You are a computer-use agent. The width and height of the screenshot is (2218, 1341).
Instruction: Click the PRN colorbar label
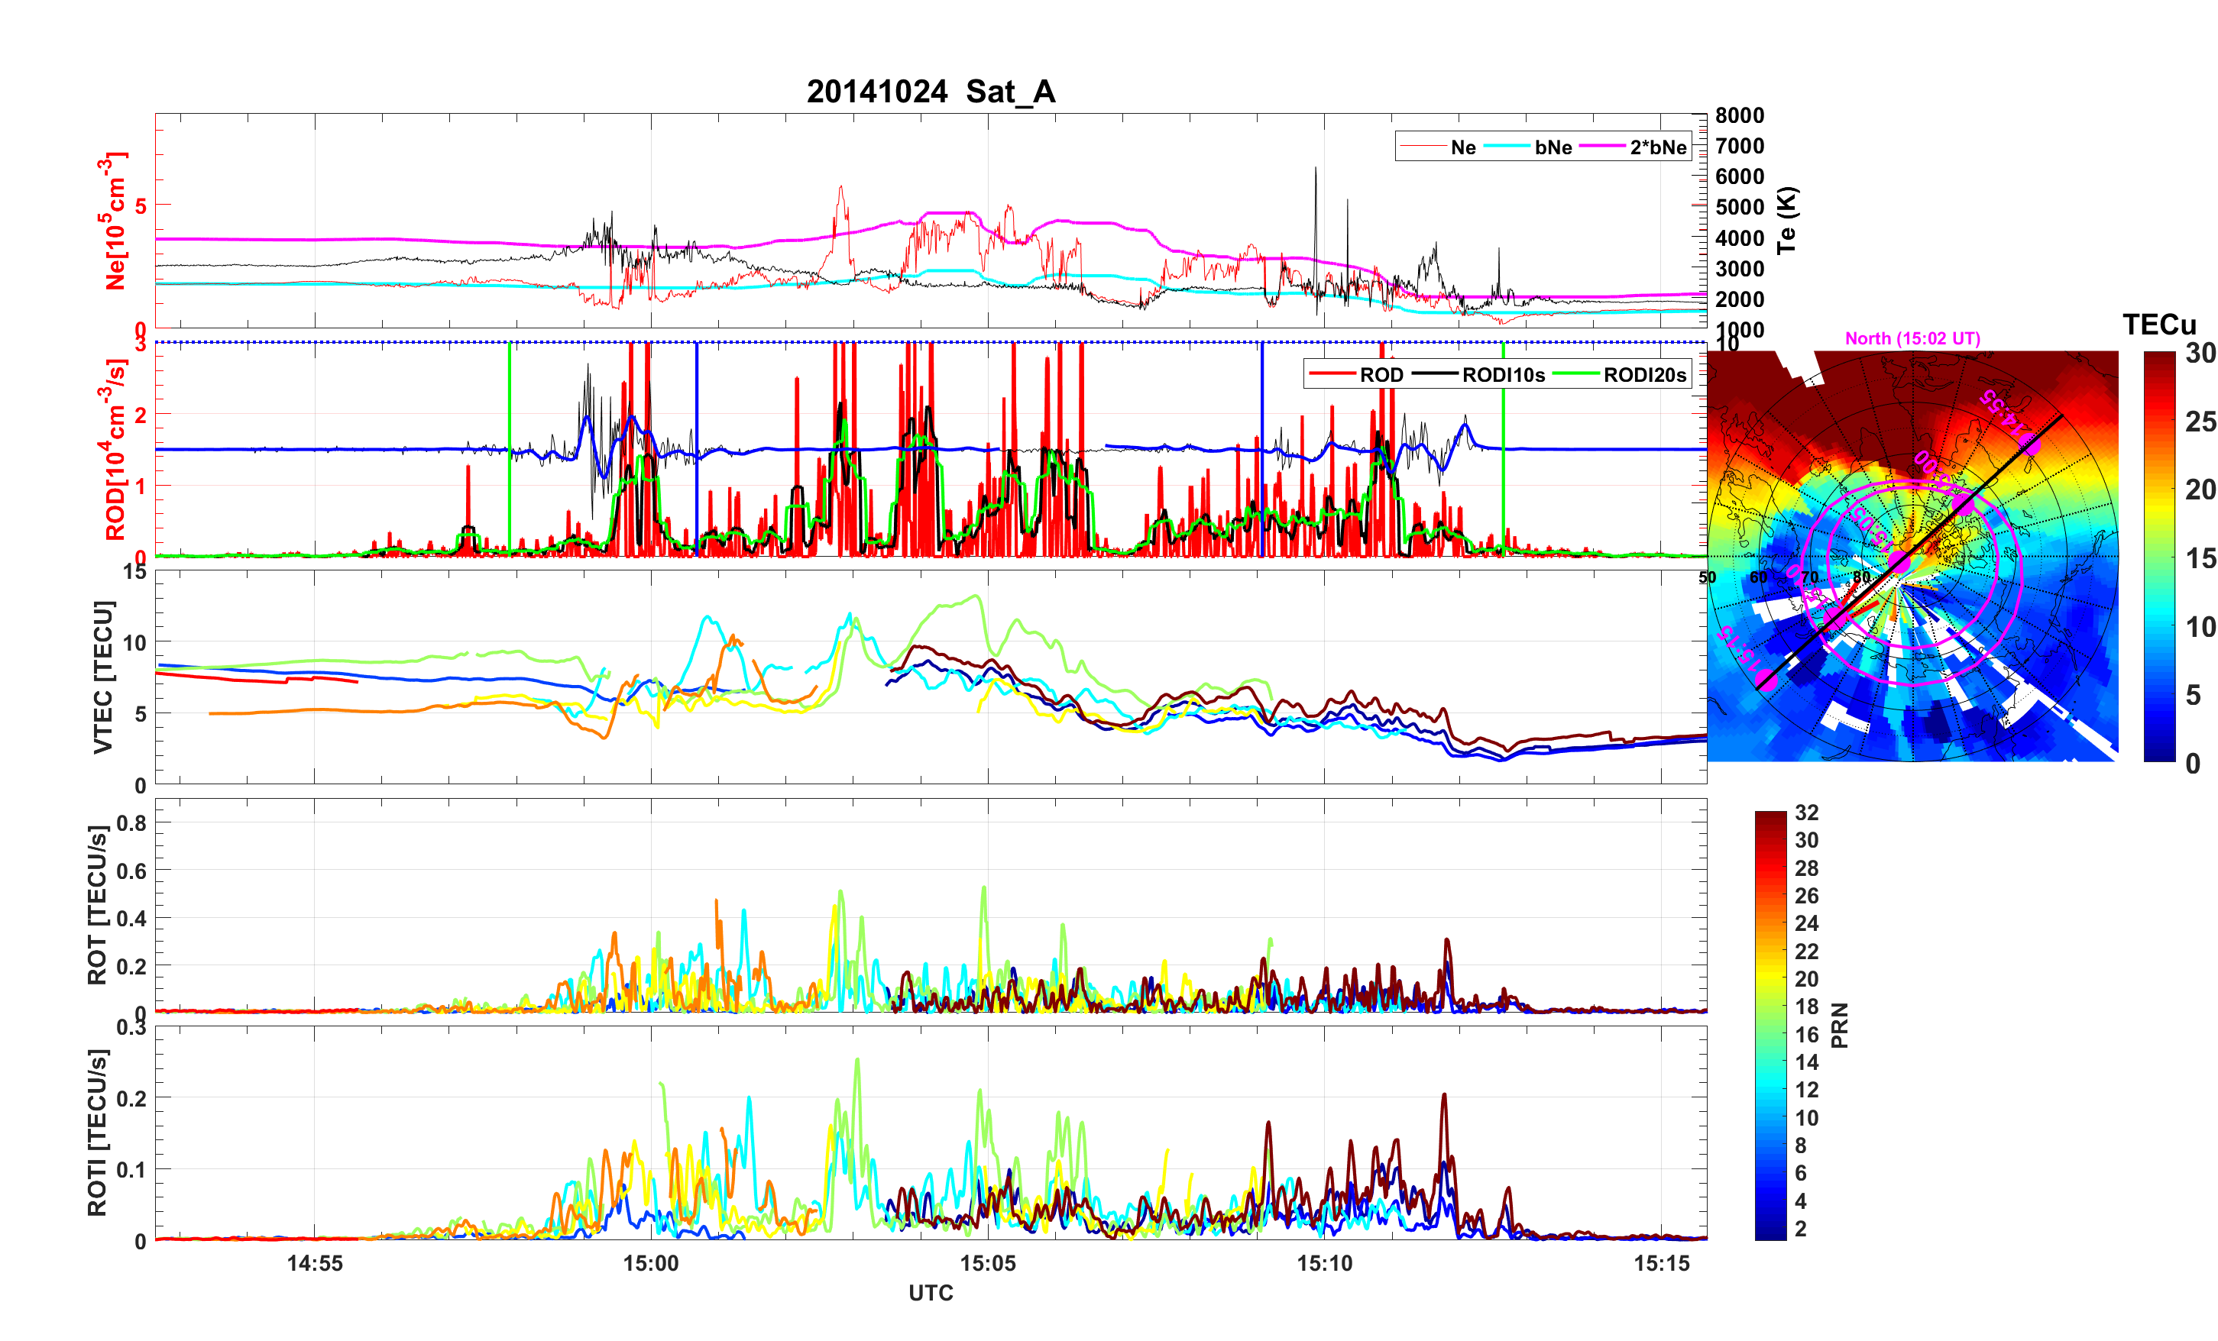1840,1025
